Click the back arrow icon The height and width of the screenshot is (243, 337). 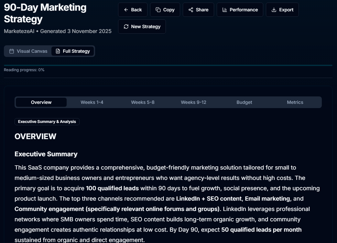click(126, 10)
